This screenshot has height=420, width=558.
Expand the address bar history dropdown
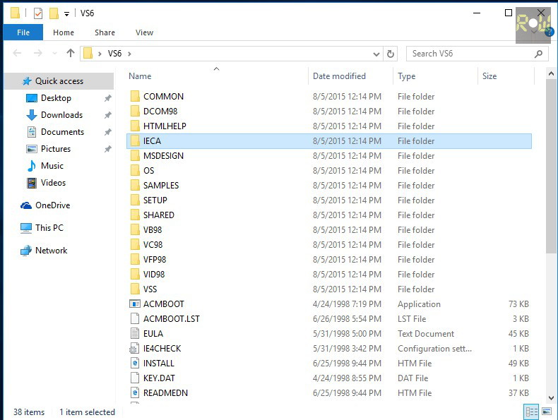(376, 54)
